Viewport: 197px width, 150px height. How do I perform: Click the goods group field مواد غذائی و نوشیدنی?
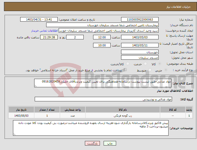103,99
